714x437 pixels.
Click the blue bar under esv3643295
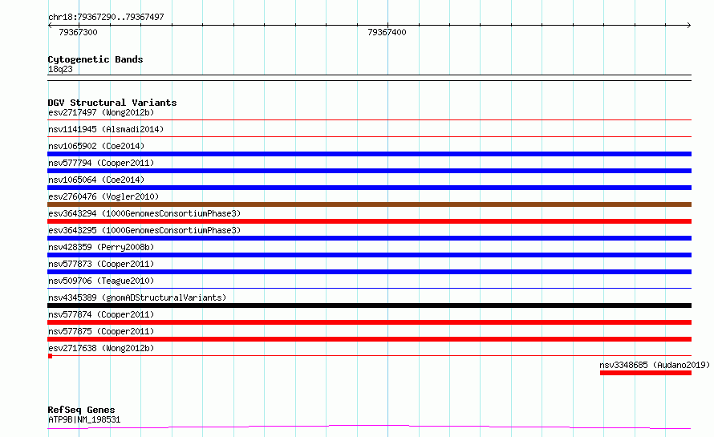point(369,238)
